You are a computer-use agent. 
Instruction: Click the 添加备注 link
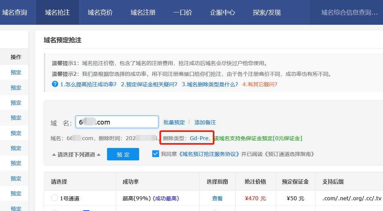205,122
